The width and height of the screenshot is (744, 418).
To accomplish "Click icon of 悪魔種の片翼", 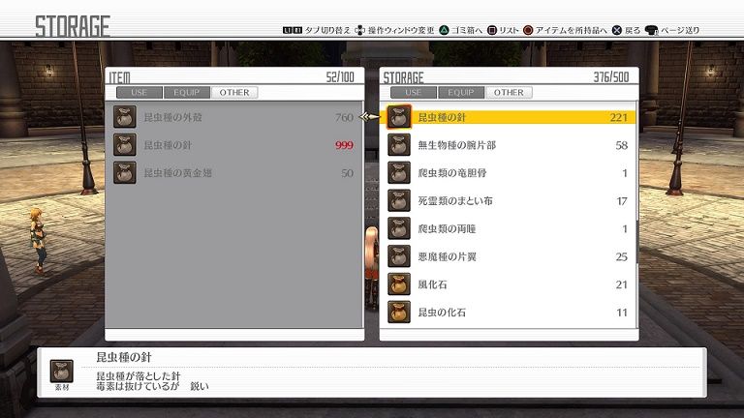I will [399, 256].
